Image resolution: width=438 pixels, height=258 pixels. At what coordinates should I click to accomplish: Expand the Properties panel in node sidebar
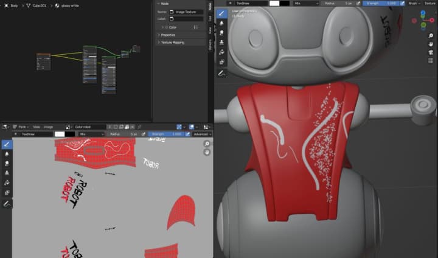[x=167, y=35]
